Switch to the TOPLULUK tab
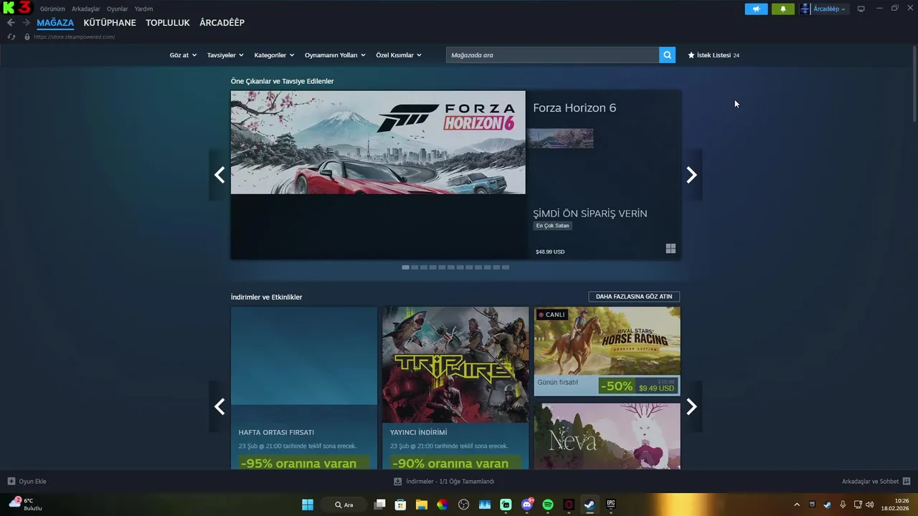Screen dimensions: 918x516 pos(168,23)
